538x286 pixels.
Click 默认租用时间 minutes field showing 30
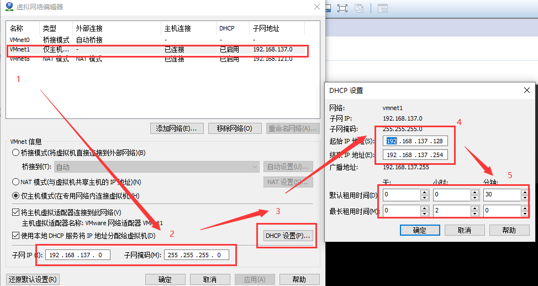coord(502,195)
